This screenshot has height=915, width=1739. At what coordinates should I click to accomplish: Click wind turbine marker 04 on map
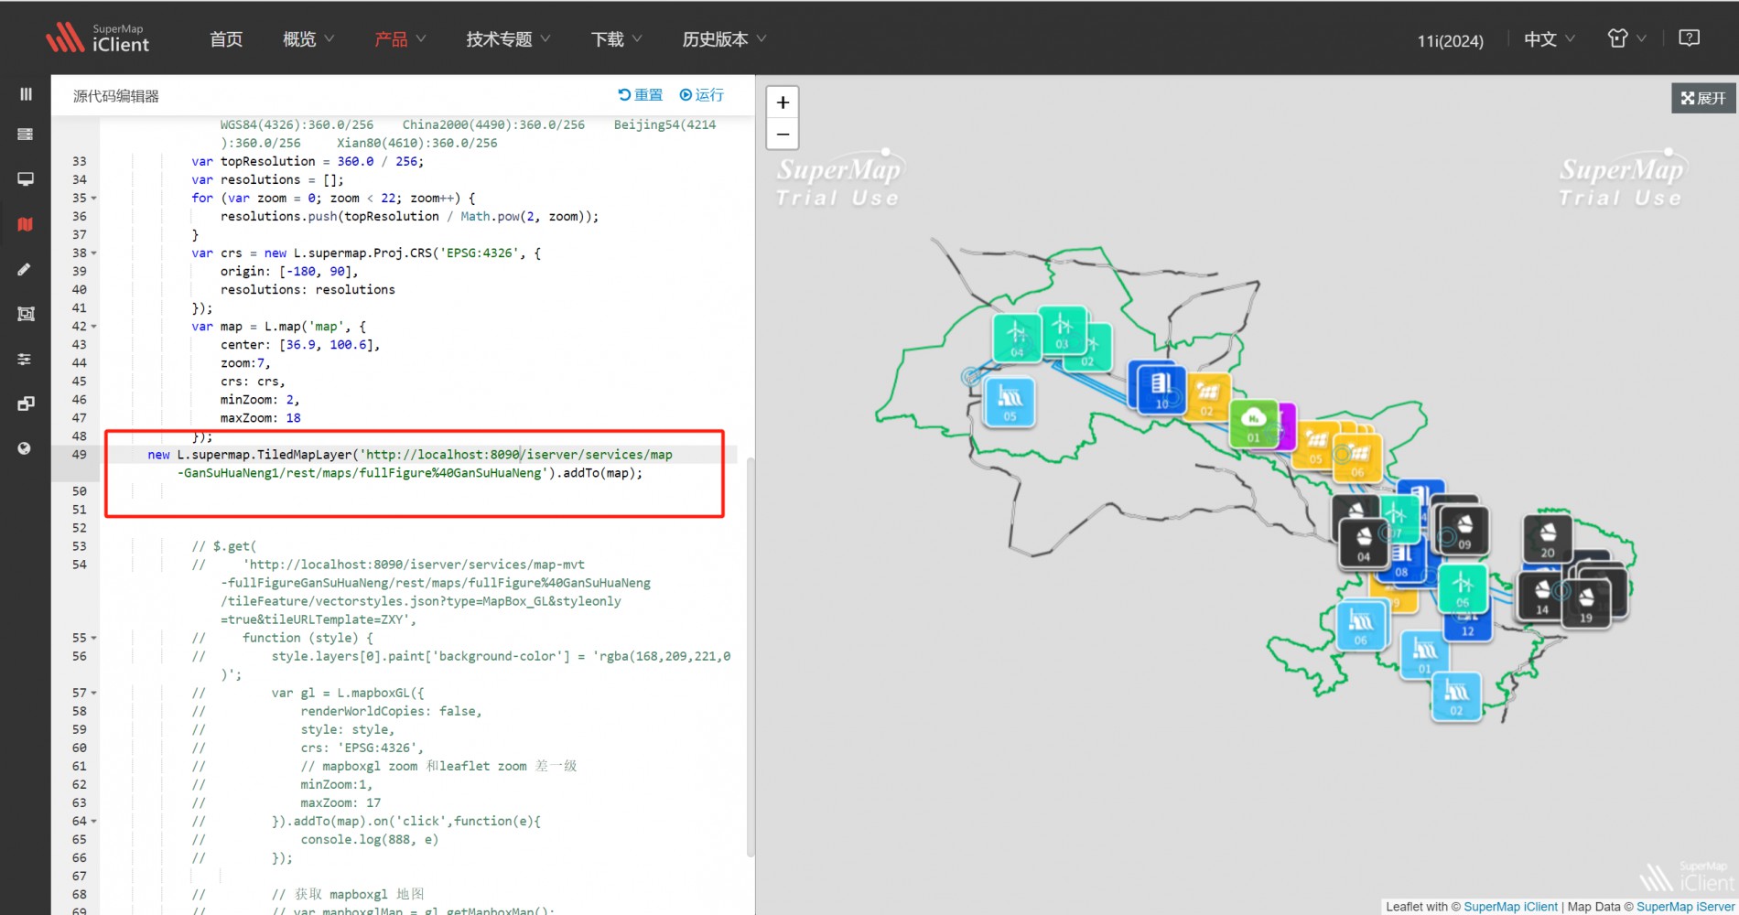click(1016, 338)
